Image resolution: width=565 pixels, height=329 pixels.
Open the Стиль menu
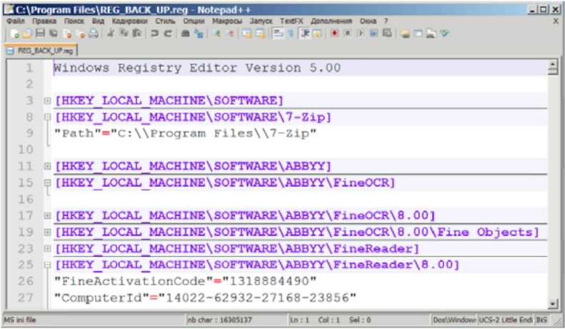tap(166, 21)
